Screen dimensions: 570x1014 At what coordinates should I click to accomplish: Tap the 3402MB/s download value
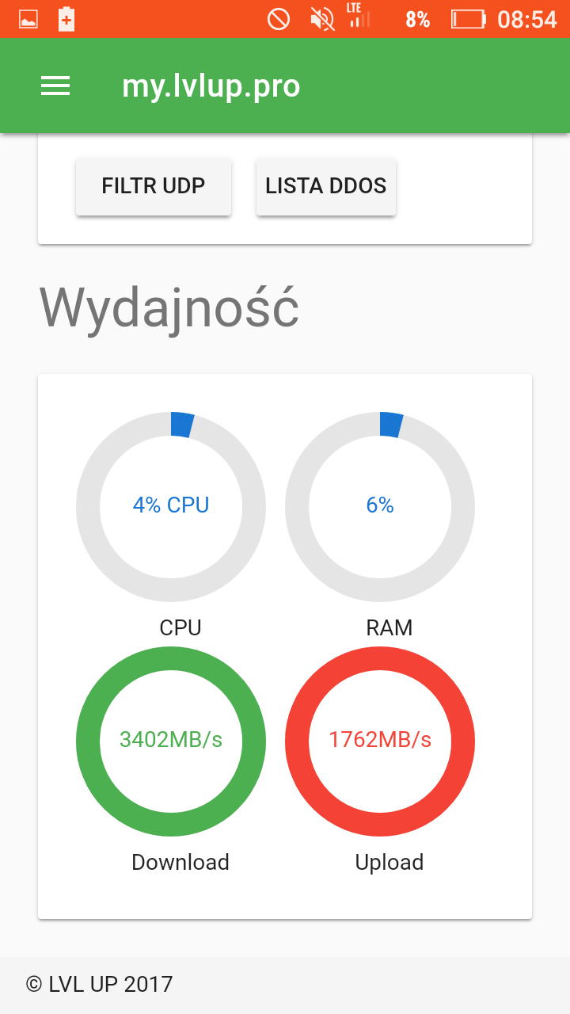pos(171,740)
